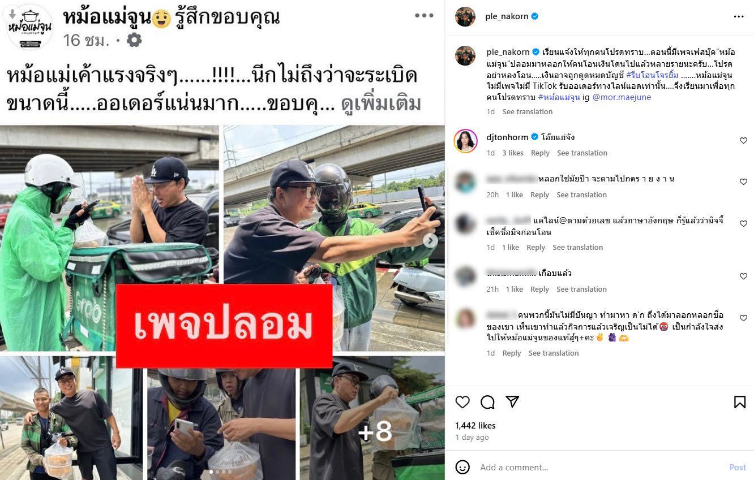Open the comment bubble icon

pyautogui.click(x=487, y=402)
